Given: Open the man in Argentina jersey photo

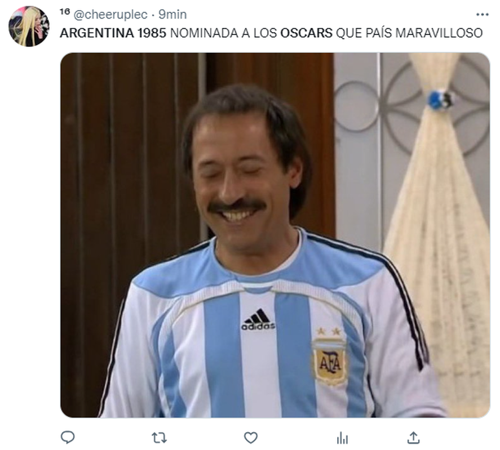Looking at the screenshot, I should tap(275, 235).
